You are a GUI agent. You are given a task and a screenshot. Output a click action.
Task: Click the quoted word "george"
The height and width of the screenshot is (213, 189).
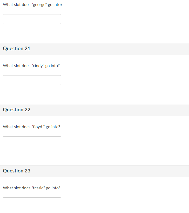[x=39, y=5]
